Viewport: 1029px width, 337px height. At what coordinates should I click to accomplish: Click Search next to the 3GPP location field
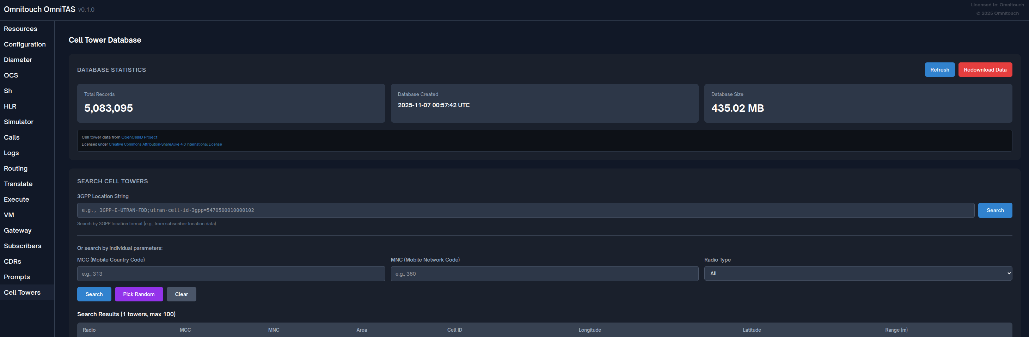pos(994,210)
